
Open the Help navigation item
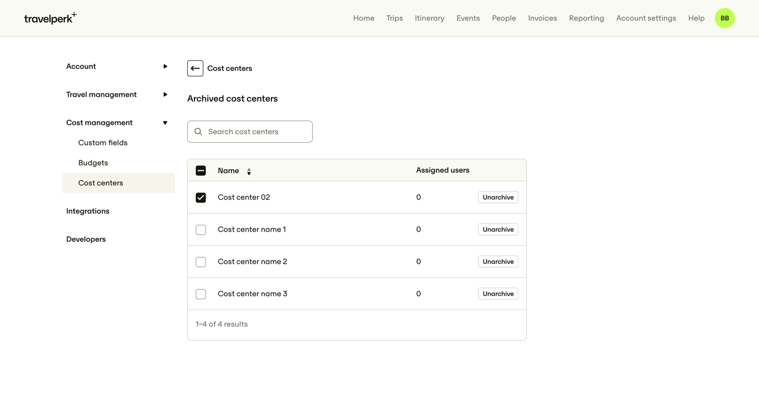[696, 18]
